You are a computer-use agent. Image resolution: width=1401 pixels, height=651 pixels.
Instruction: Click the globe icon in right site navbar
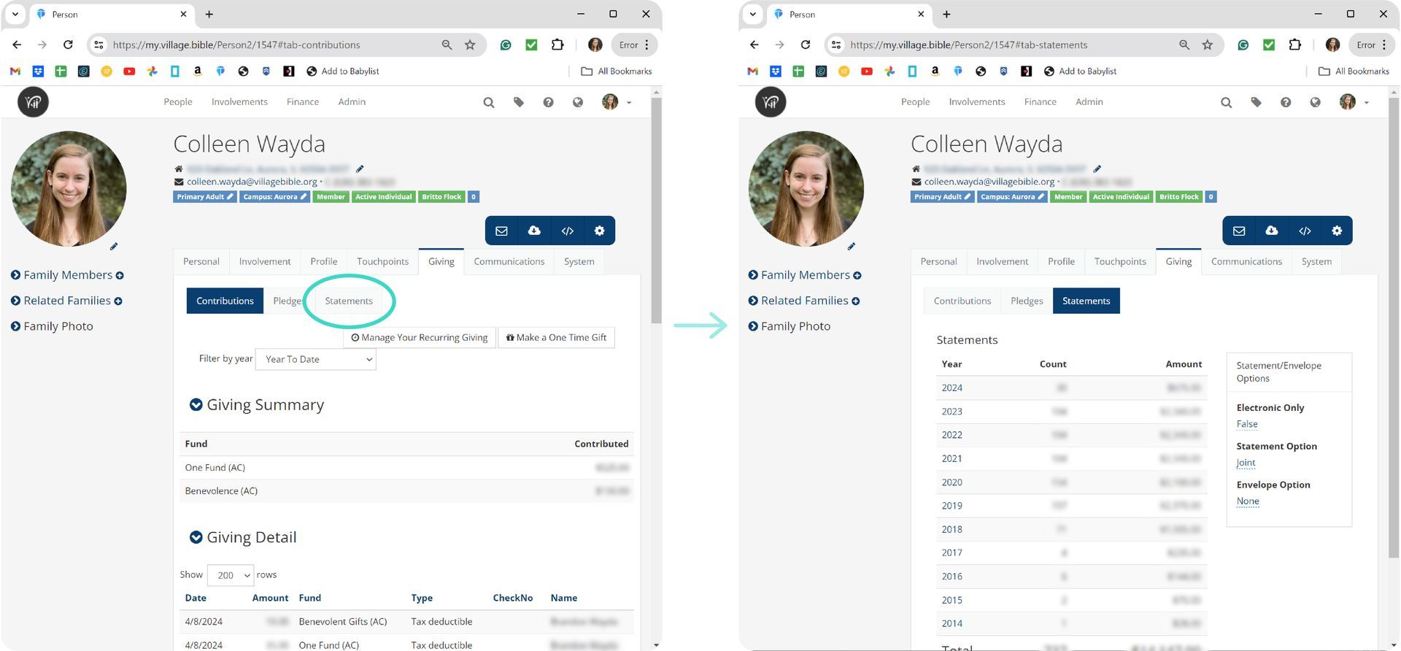[1315, 102]
